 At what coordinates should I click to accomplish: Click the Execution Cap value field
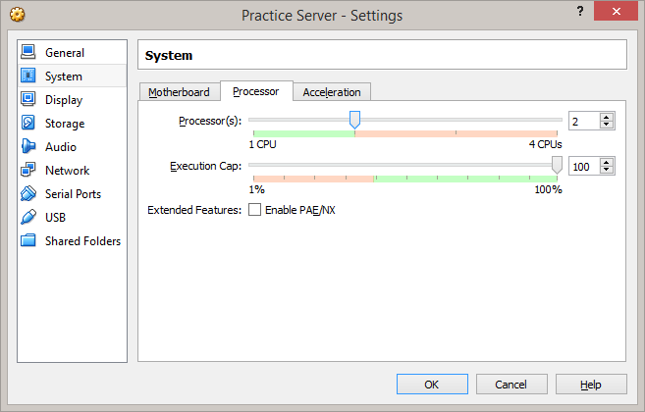pyautogui.click(x=582, y=167)
